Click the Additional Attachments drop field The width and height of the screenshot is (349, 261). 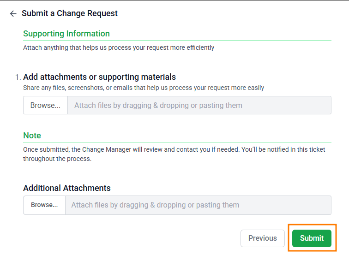(x=198, y=205)
